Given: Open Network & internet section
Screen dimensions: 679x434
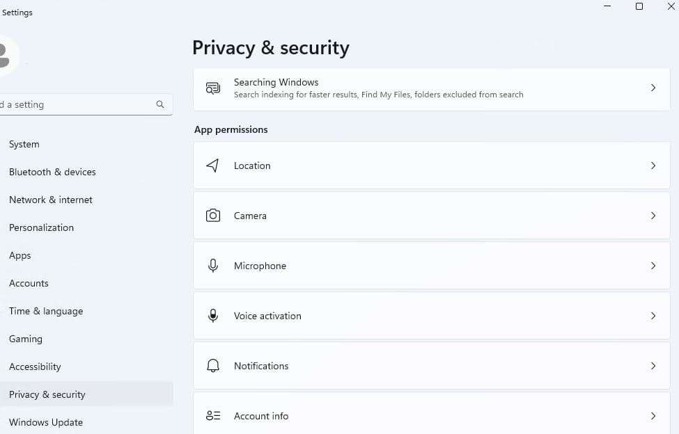Looking at the screenshot, I should [x=51, y=200].
